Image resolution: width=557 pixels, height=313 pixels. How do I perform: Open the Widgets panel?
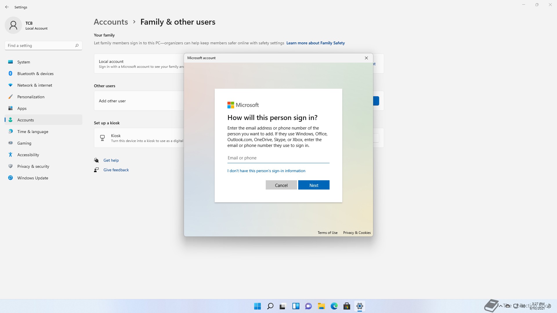pos(296,306)
